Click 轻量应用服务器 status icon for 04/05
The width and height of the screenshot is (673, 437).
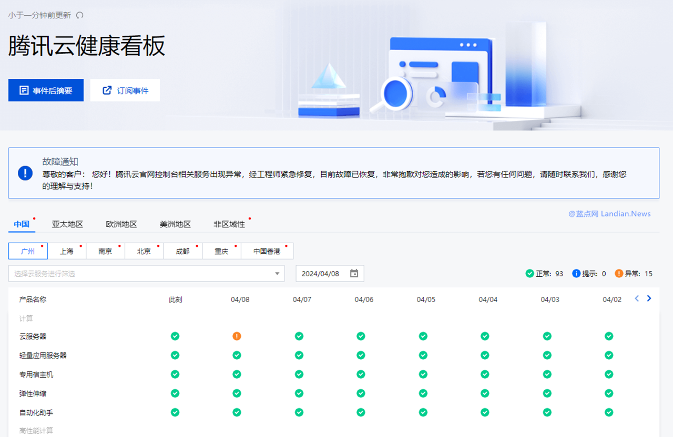click(x=423, y=355)
